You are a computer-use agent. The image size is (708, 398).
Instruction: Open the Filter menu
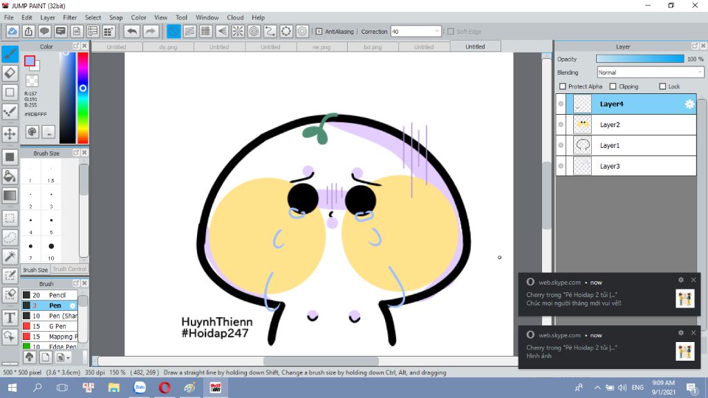(70, 17)
